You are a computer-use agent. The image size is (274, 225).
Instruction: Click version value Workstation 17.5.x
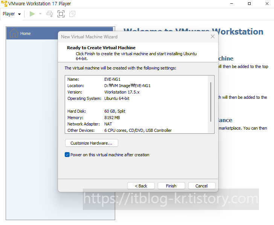point(122,92)
